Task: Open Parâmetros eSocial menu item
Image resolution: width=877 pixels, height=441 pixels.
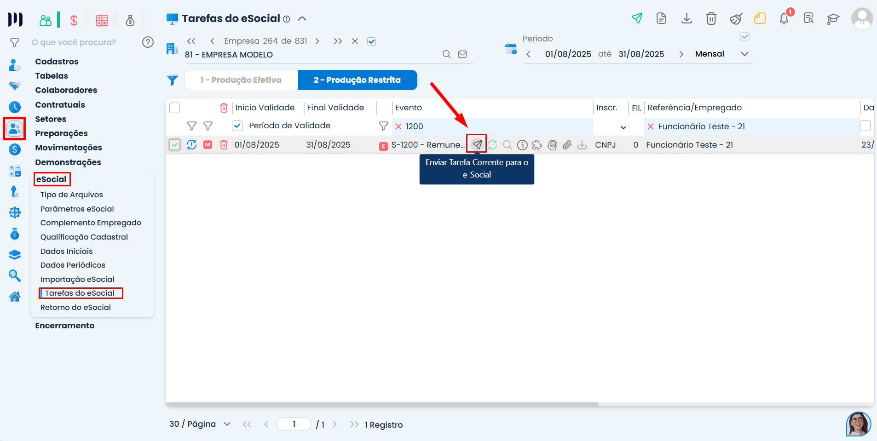Action: [77, 209]
